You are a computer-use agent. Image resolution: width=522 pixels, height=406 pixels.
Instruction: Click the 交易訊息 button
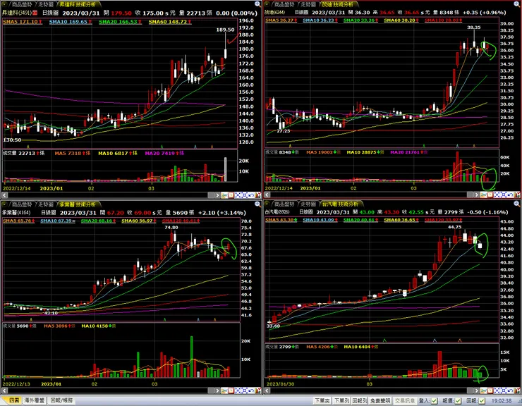pos(405,400)
